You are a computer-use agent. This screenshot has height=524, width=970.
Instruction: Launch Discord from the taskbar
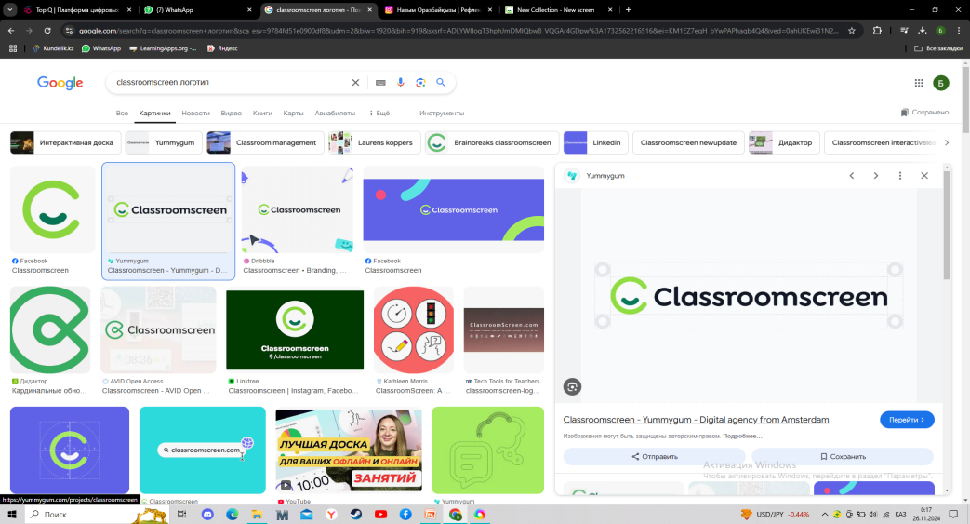[207, 514]
